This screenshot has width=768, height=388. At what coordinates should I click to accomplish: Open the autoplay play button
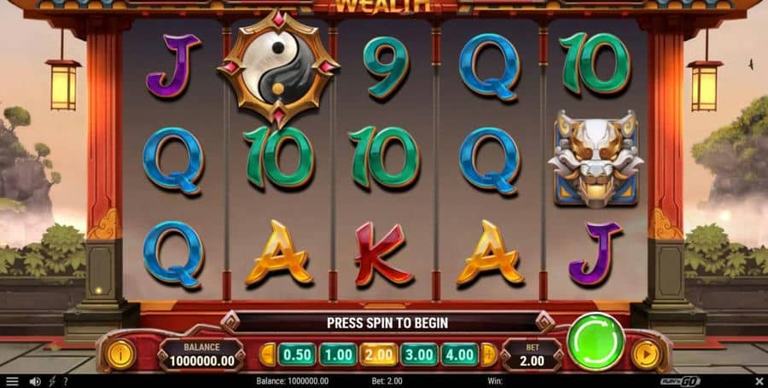[646, 355]
